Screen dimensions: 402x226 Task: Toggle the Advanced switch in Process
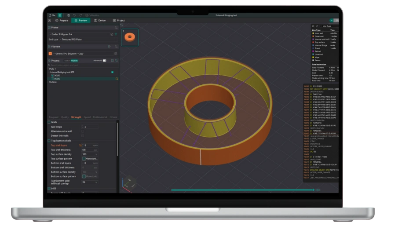pyautogui.click(x=104, y=61)
